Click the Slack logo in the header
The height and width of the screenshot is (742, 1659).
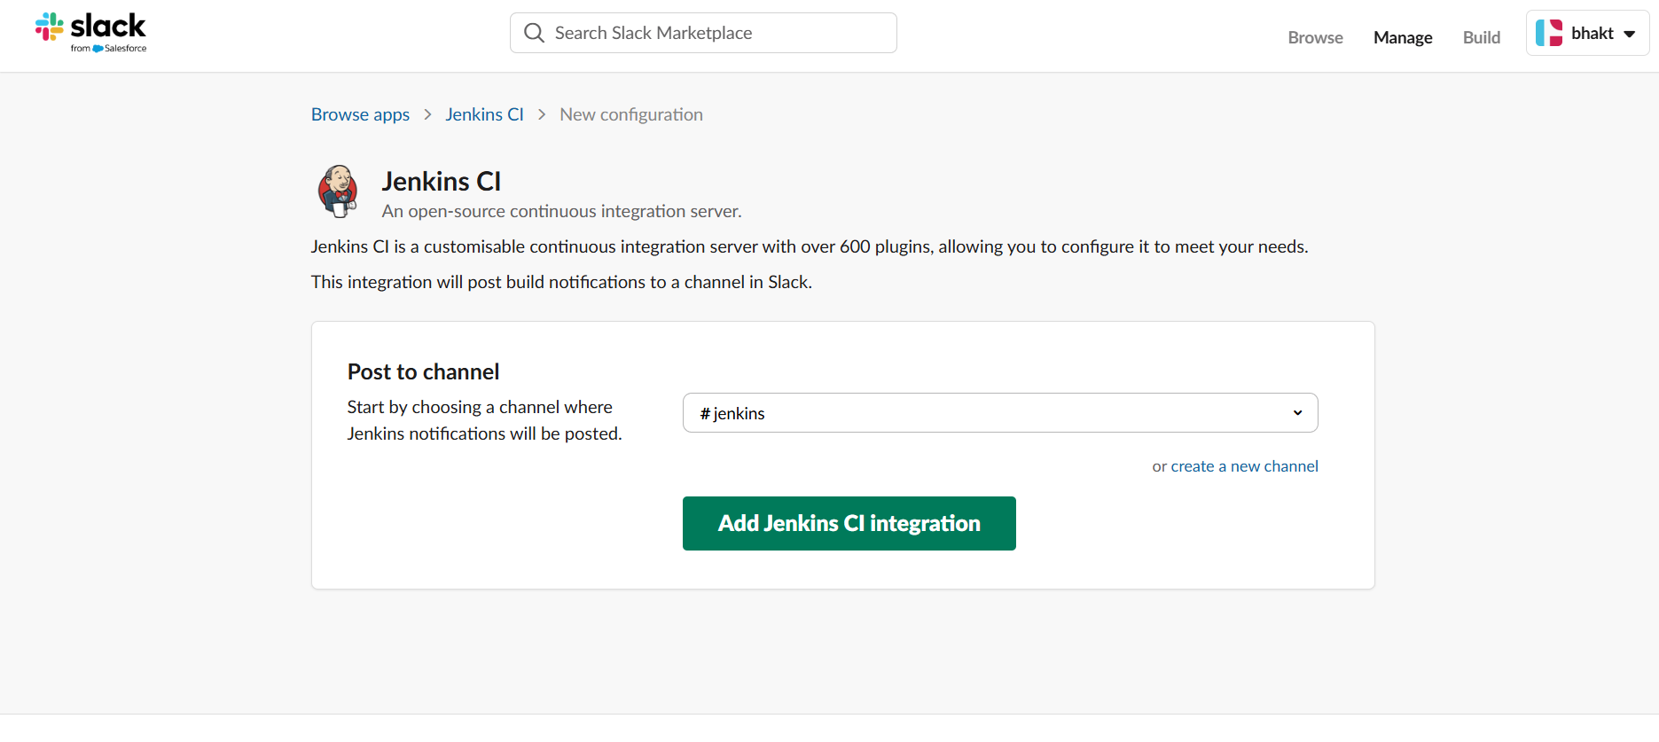[x=90, y=33]
